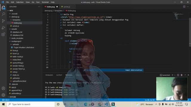Open style.css file in Explorer
191x107 pixels.
pyautogui.click(x=16, y=75)
